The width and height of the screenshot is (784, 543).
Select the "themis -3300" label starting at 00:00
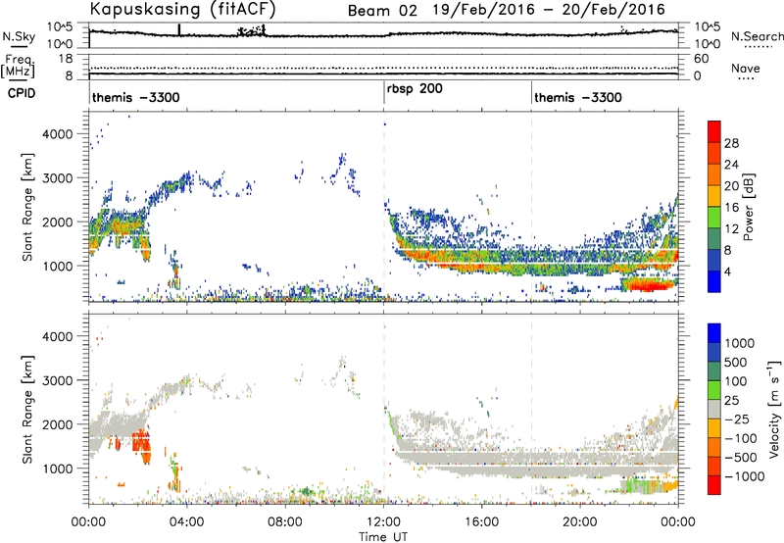click(x=135, y=97)
